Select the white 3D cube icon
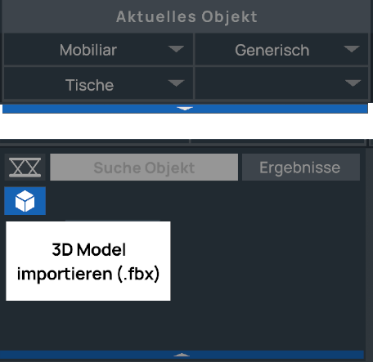Viewport: 373px width, 362px height. (25, 201)
